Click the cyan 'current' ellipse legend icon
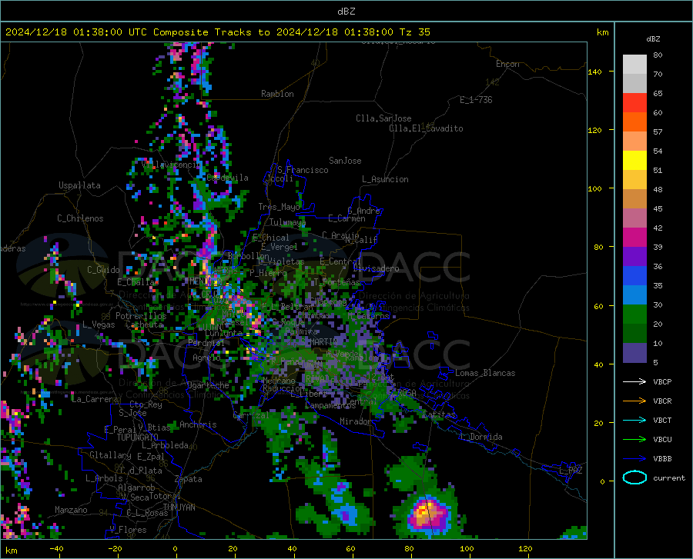Screen dimensions: 693x559 (634, 477)
